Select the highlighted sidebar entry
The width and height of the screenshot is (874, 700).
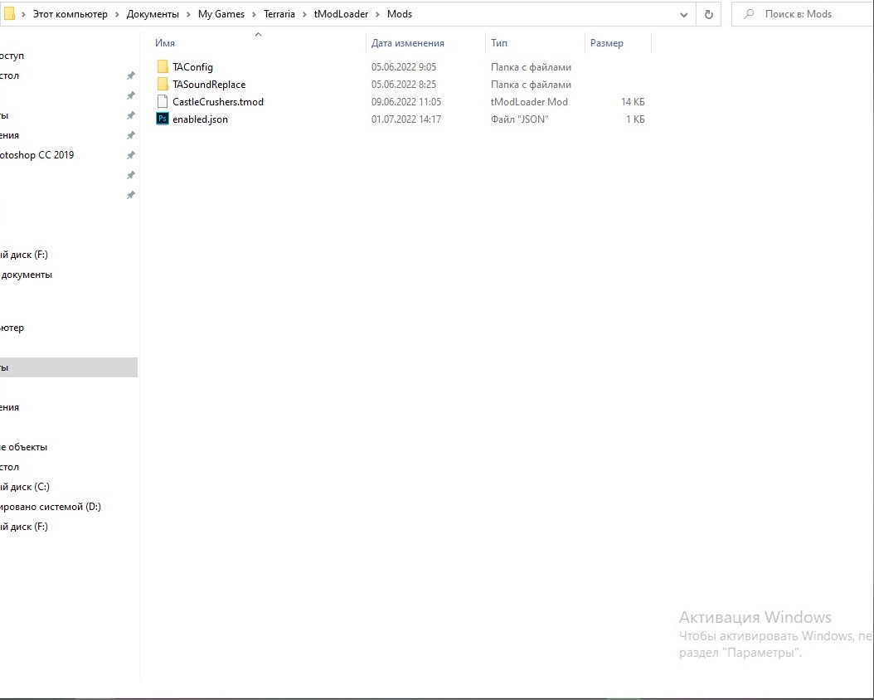tap(69, 367)
